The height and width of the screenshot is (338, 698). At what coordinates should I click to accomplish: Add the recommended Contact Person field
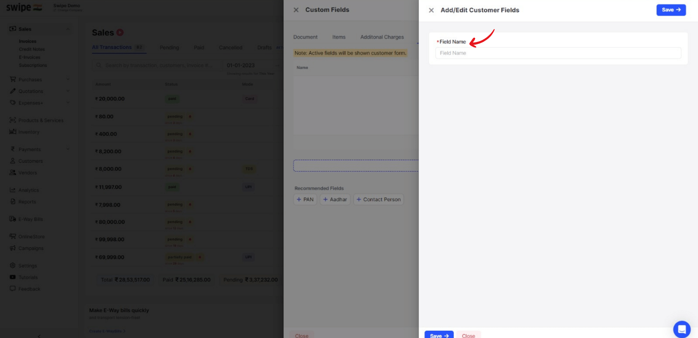coord(378,200)
